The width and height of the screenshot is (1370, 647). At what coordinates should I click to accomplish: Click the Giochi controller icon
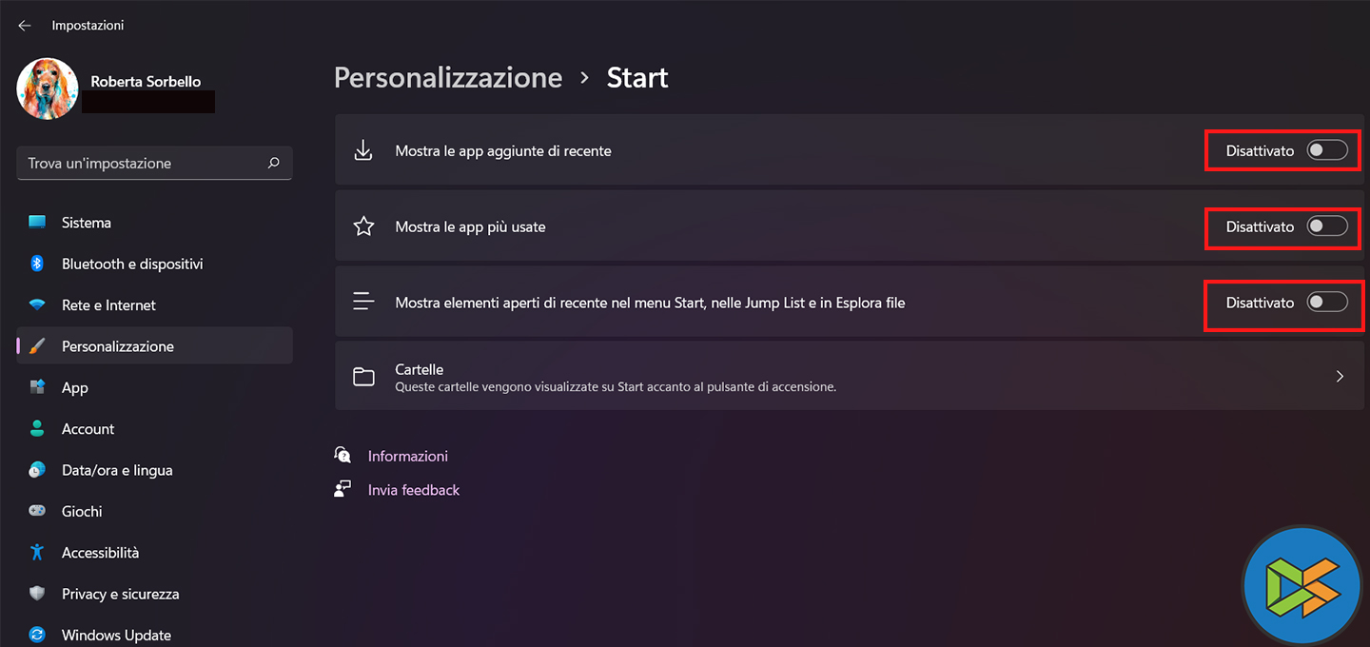pos(37,511)
